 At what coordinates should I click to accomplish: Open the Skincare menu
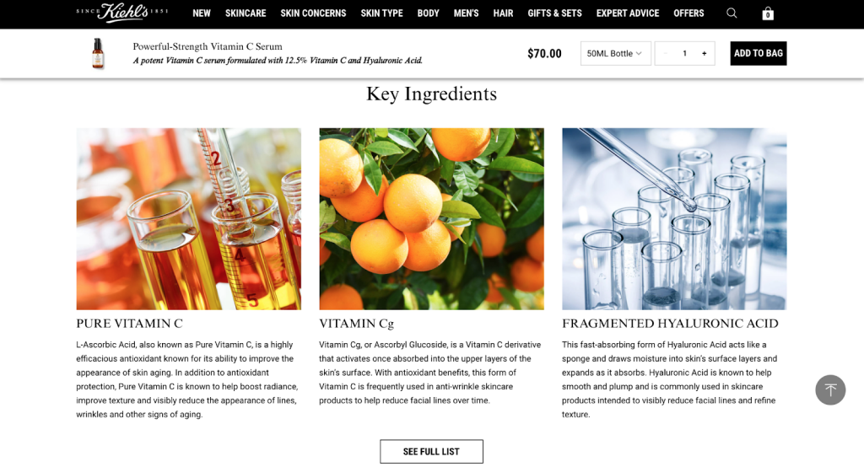coord(246,13)
